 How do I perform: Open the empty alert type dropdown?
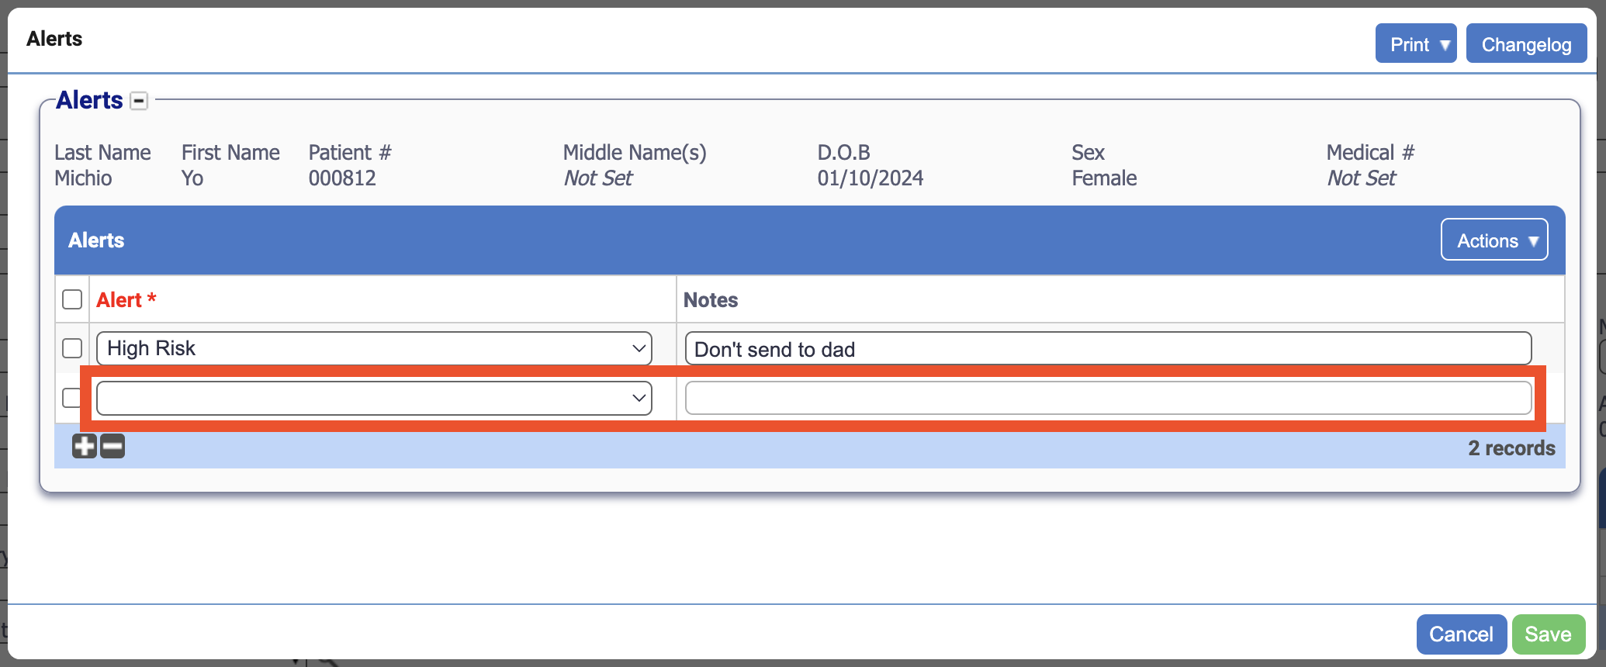(x=374, y=399)
